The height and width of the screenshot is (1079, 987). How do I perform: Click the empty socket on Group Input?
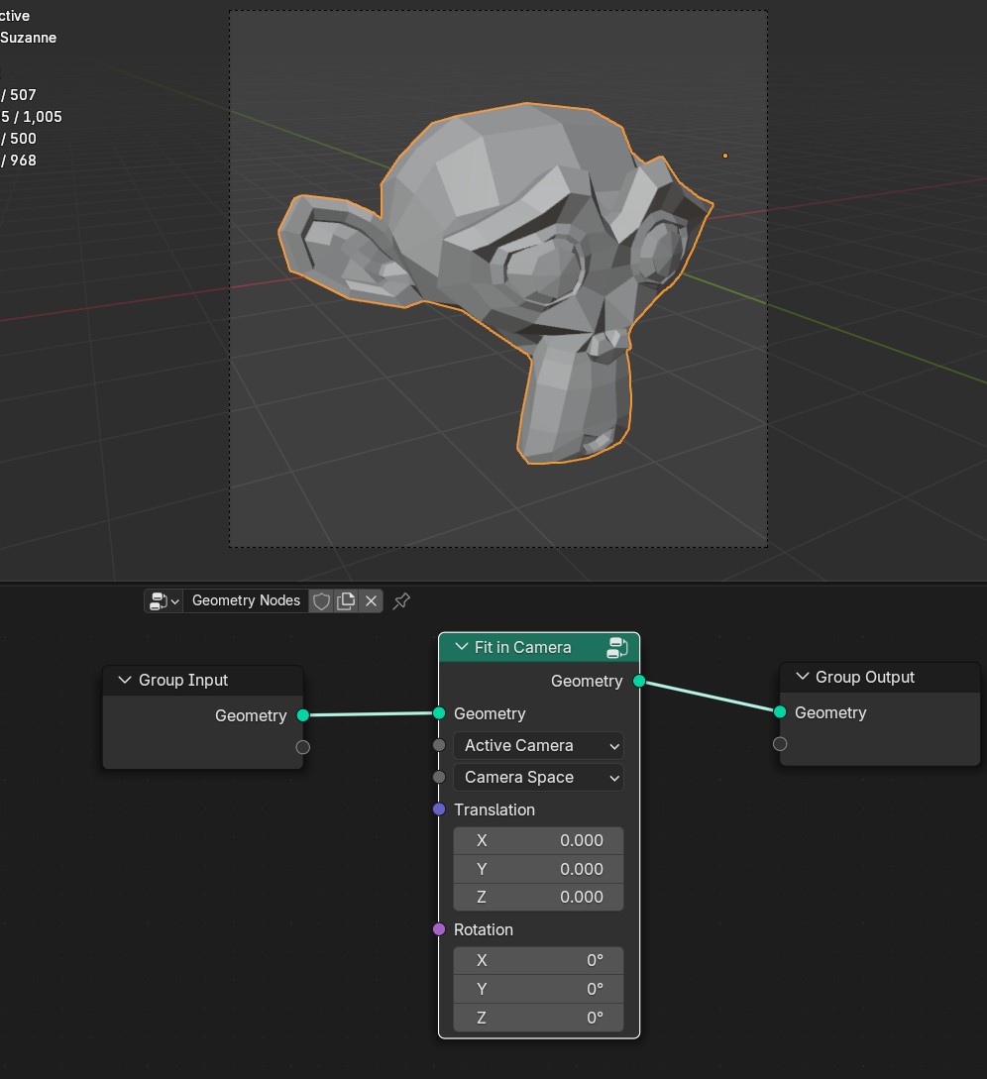click(303, 747)
